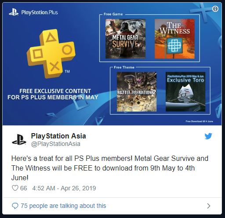Click the speech bubble reply icon
Screen dimensions: 225x218
(15, 206)
